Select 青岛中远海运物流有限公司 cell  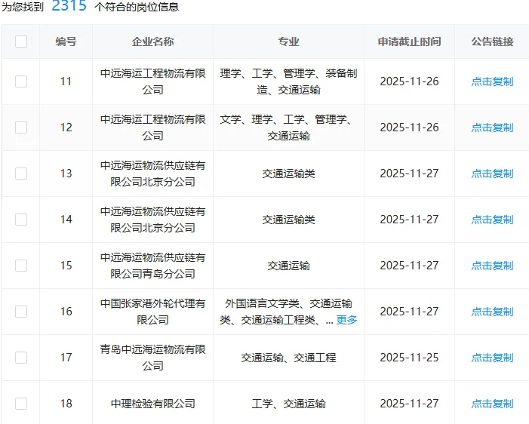(153, 358)
